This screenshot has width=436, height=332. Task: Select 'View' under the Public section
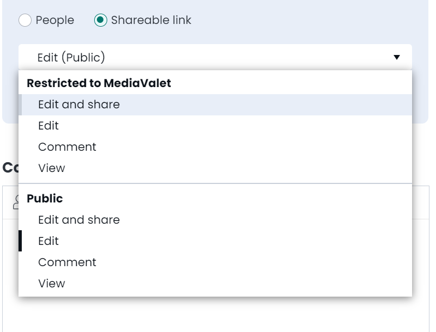[52, 283]
